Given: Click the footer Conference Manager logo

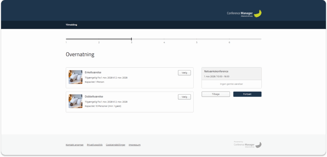Looking at the screenshot, I should click(x=247, y=145).
